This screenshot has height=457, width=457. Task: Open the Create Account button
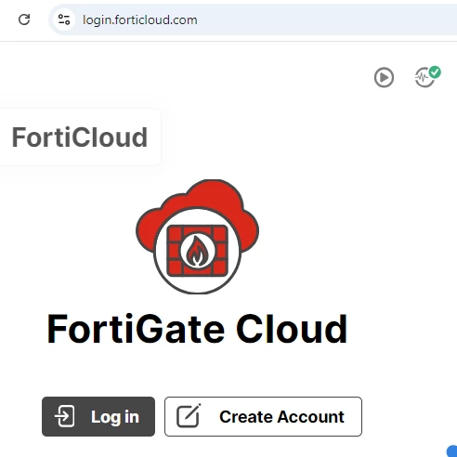[263, 416]
